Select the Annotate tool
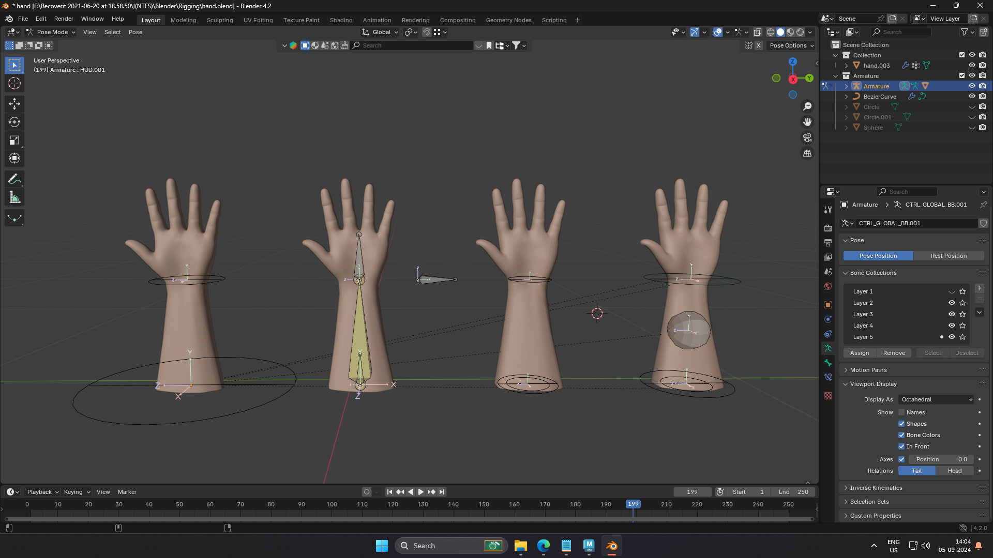Image resolution: width=993 pixels, height=558 pixels. coord(14,179)
